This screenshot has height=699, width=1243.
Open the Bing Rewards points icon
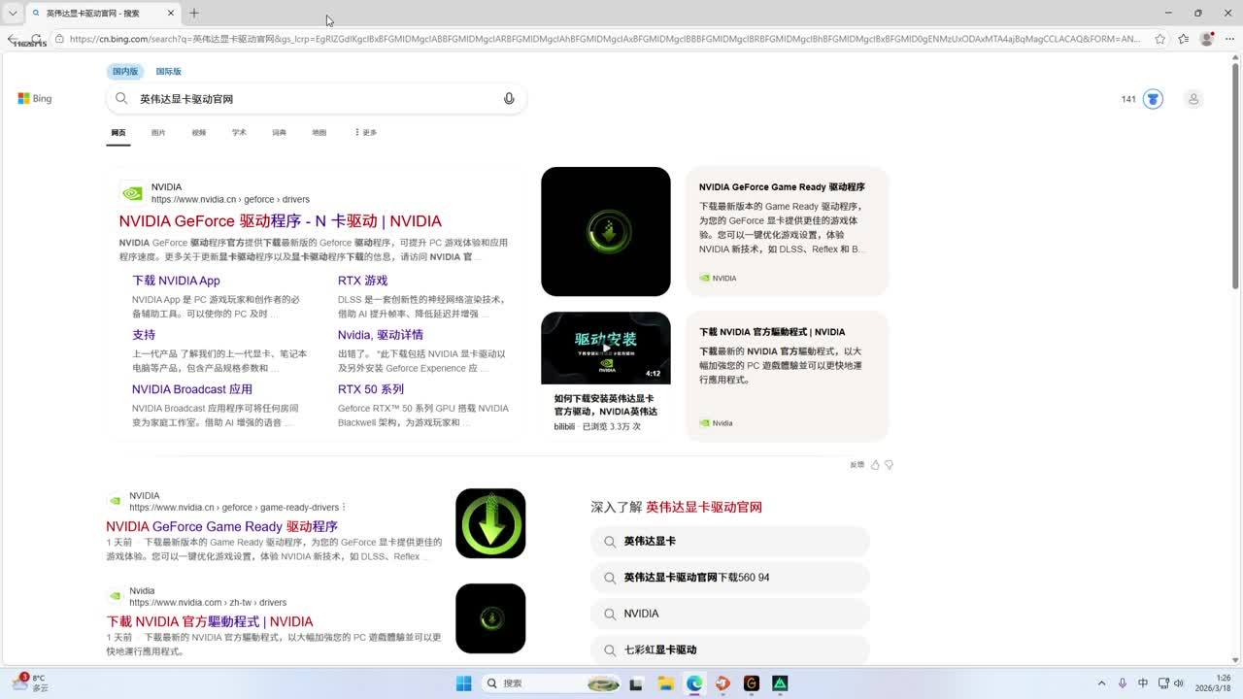click(1152, 99)
